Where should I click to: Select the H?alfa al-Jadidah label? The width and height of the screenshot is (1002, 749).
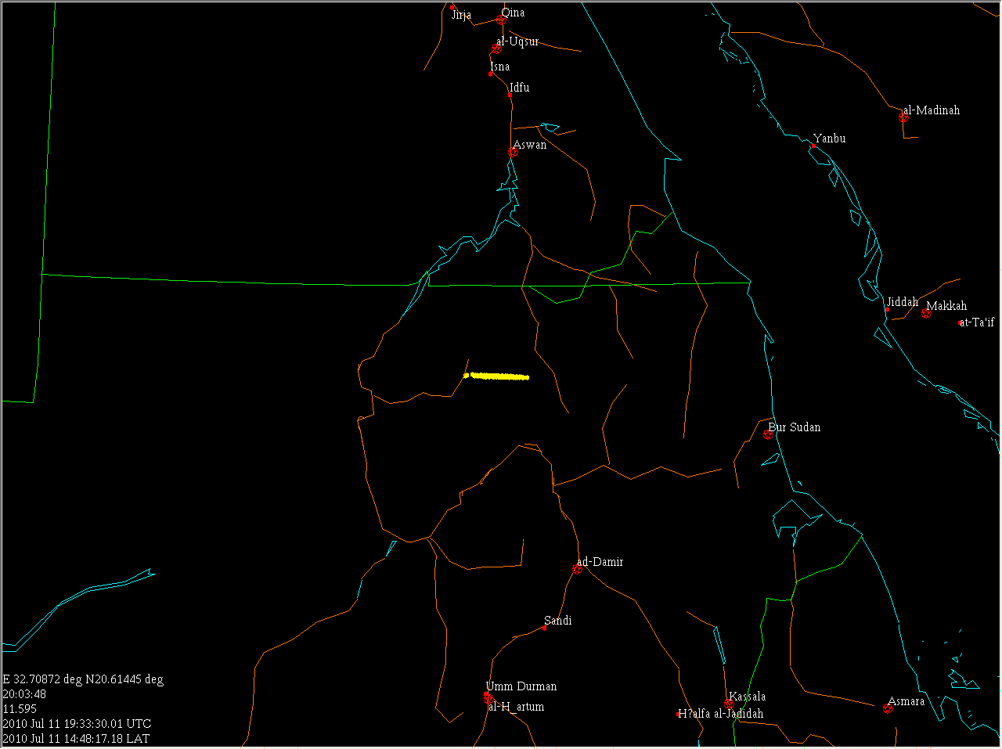pyautogui.click(x=721, y=714)
